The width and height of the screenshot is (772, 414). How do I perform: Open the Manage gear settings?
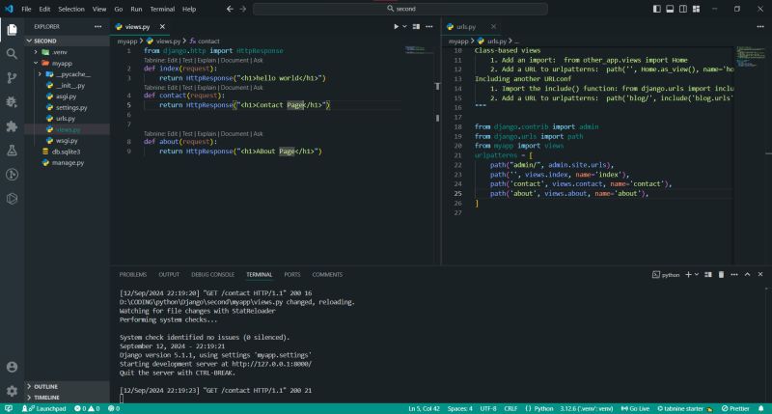tap(12, 392)
